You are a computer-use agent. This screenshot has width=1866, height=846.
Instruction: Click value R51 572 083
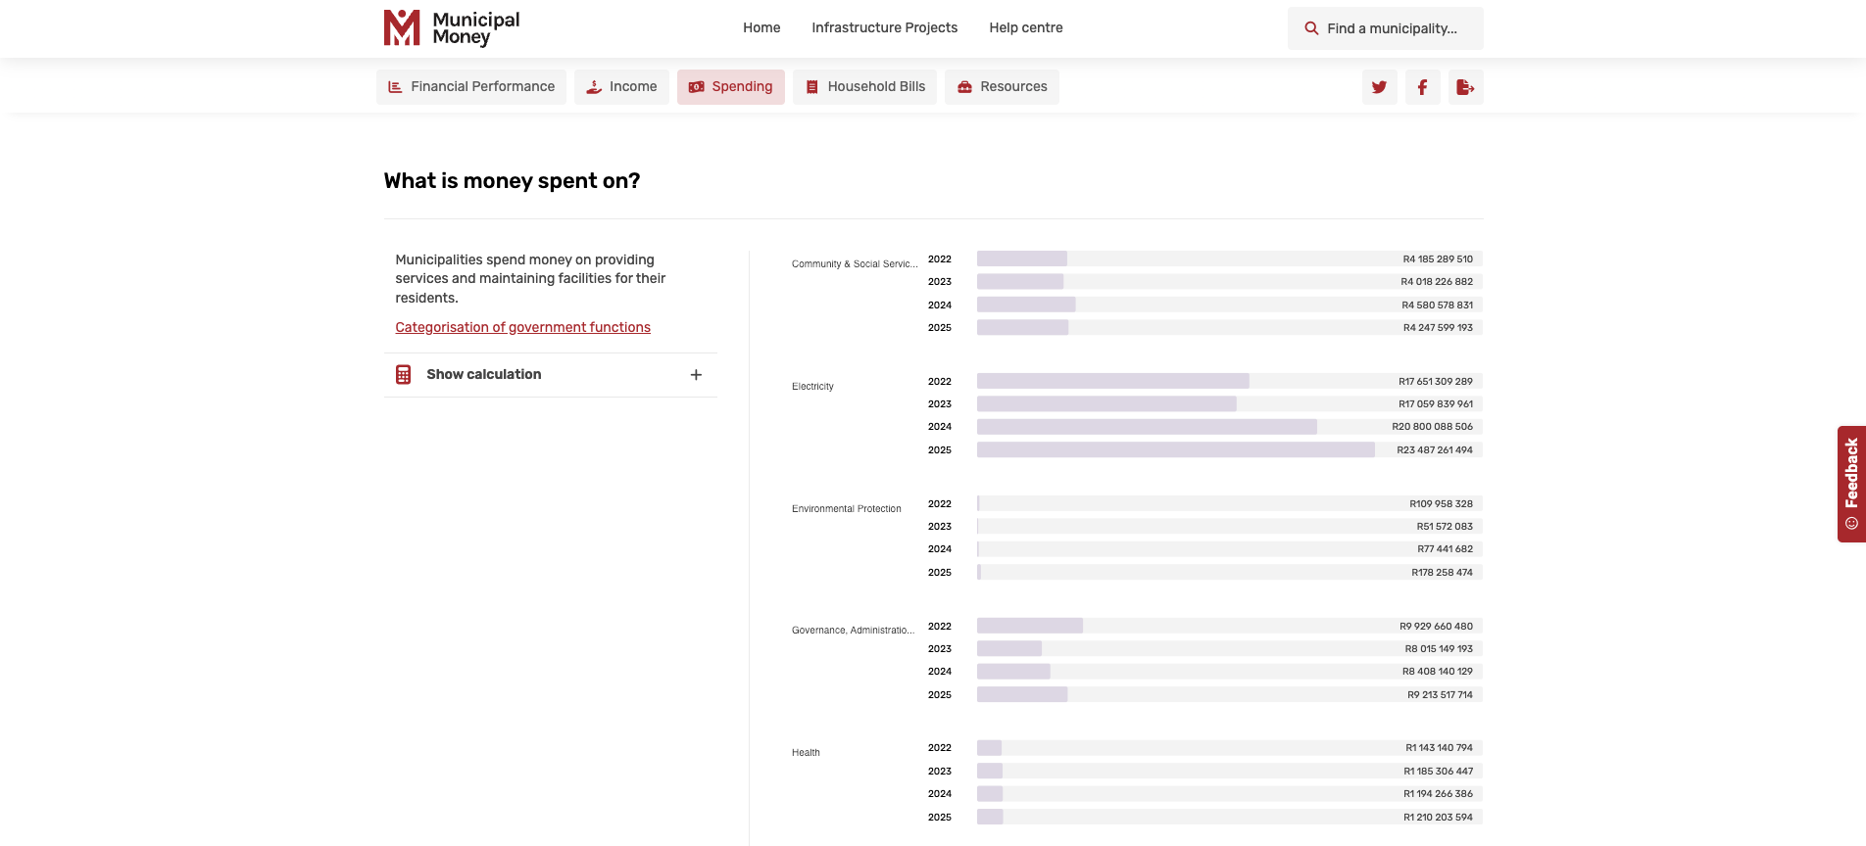(x=1445, y=527)
